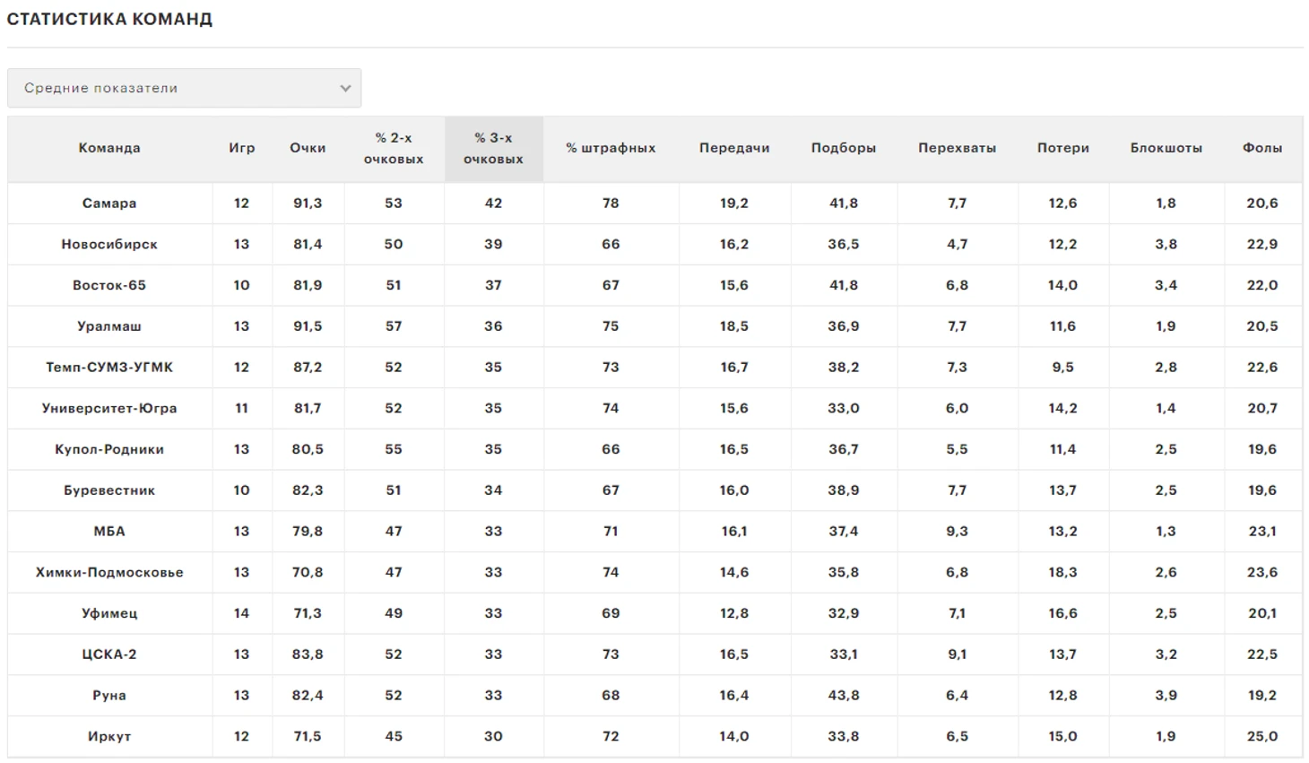Select Уралмаш two-point value 57
1309x763 pixels.
tap(394, 326)
